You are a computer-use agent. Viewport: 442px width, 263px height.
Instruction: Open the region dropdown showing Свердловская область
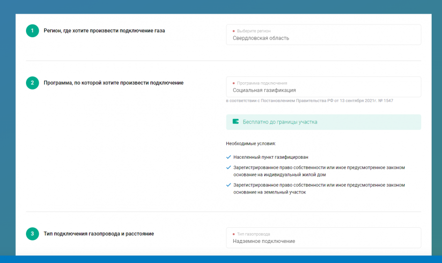323,35
